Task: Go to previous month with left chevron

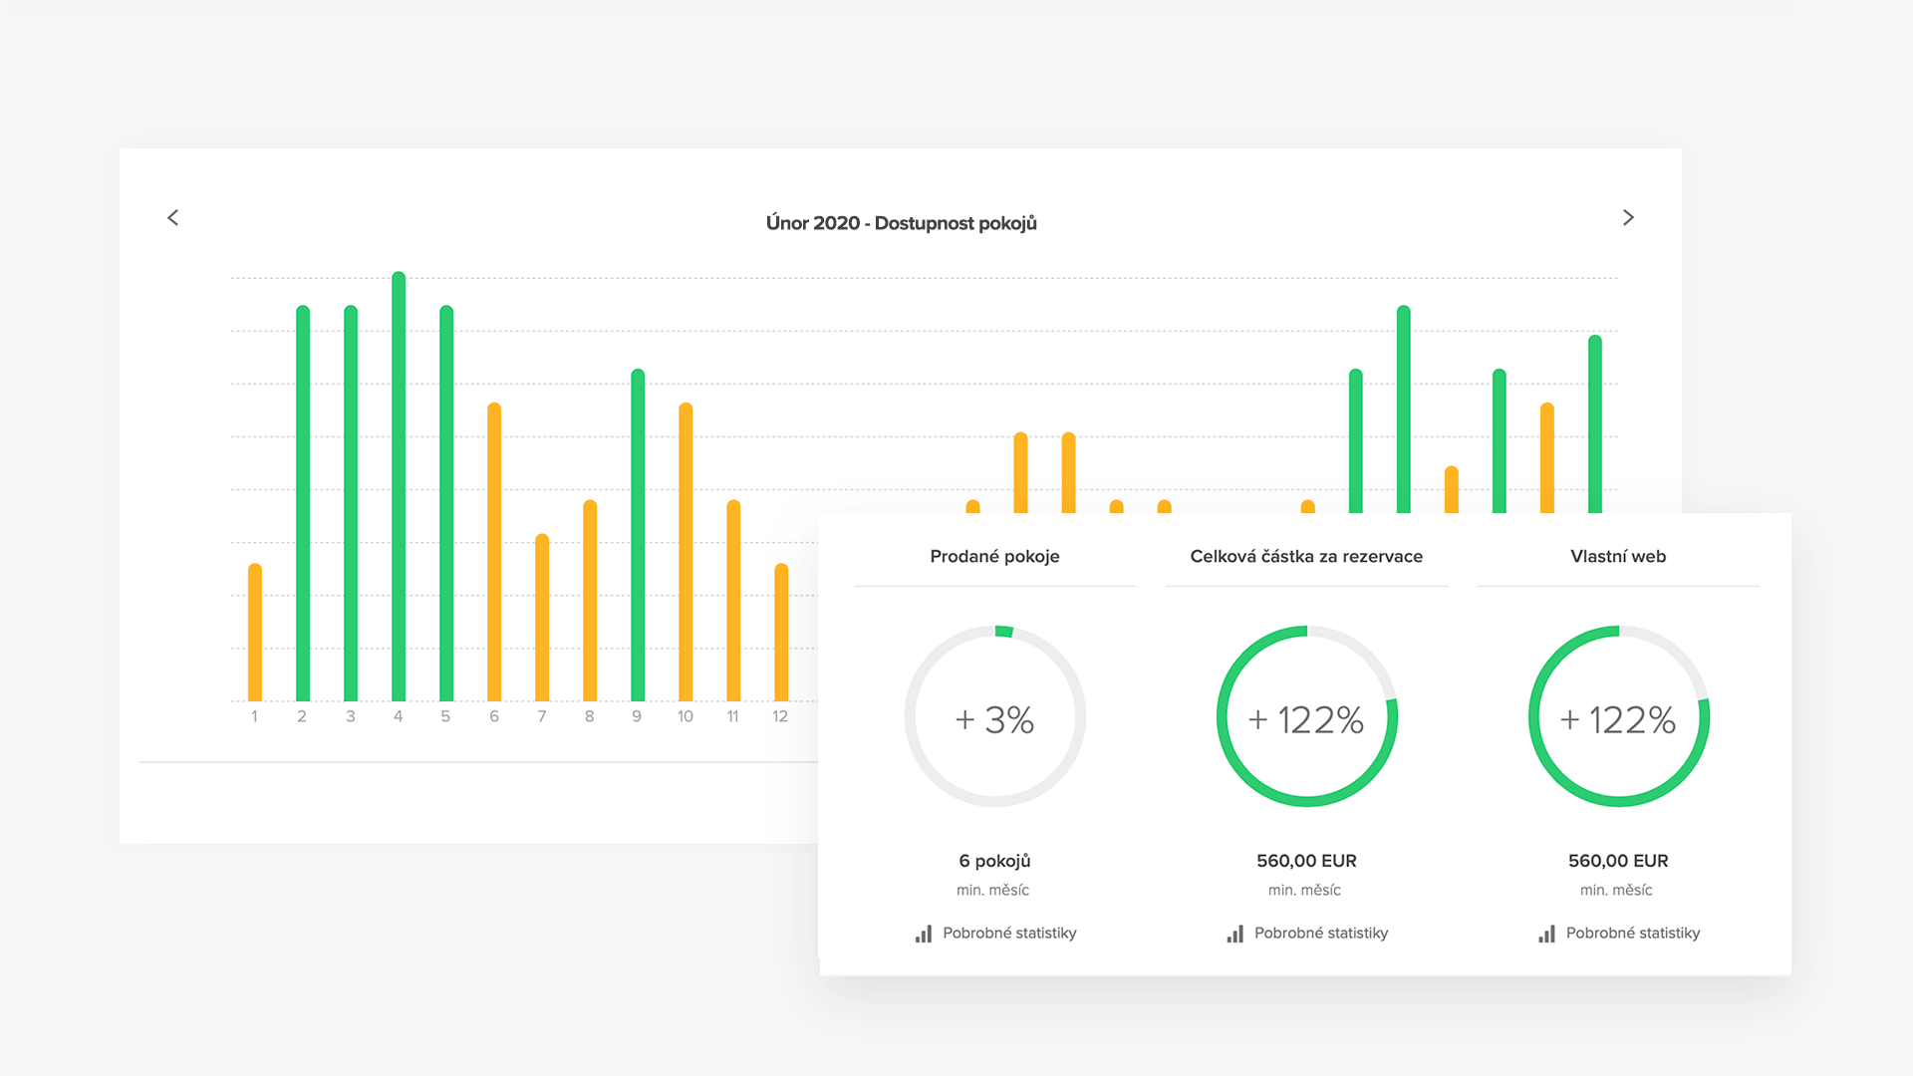Action: click(x=173, y=217)
